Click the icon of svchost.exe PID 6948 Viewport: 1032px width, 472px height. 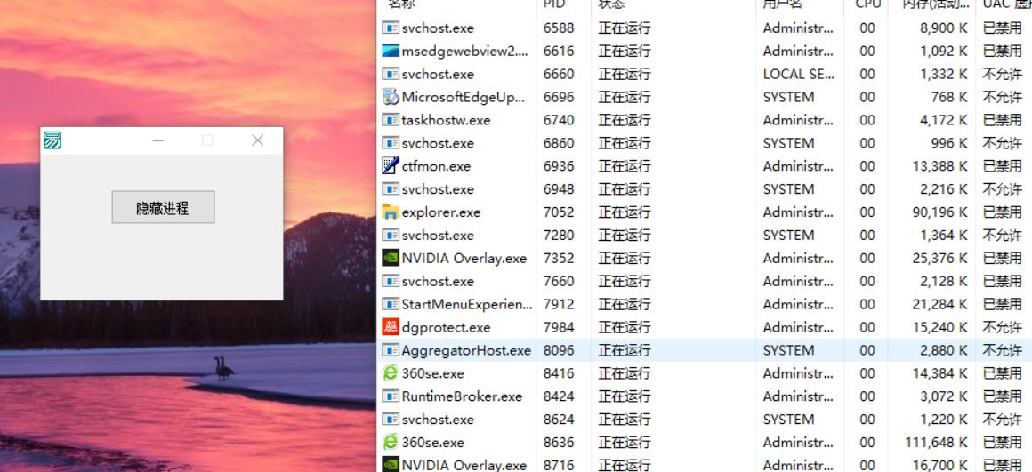[x=391, y=189]
